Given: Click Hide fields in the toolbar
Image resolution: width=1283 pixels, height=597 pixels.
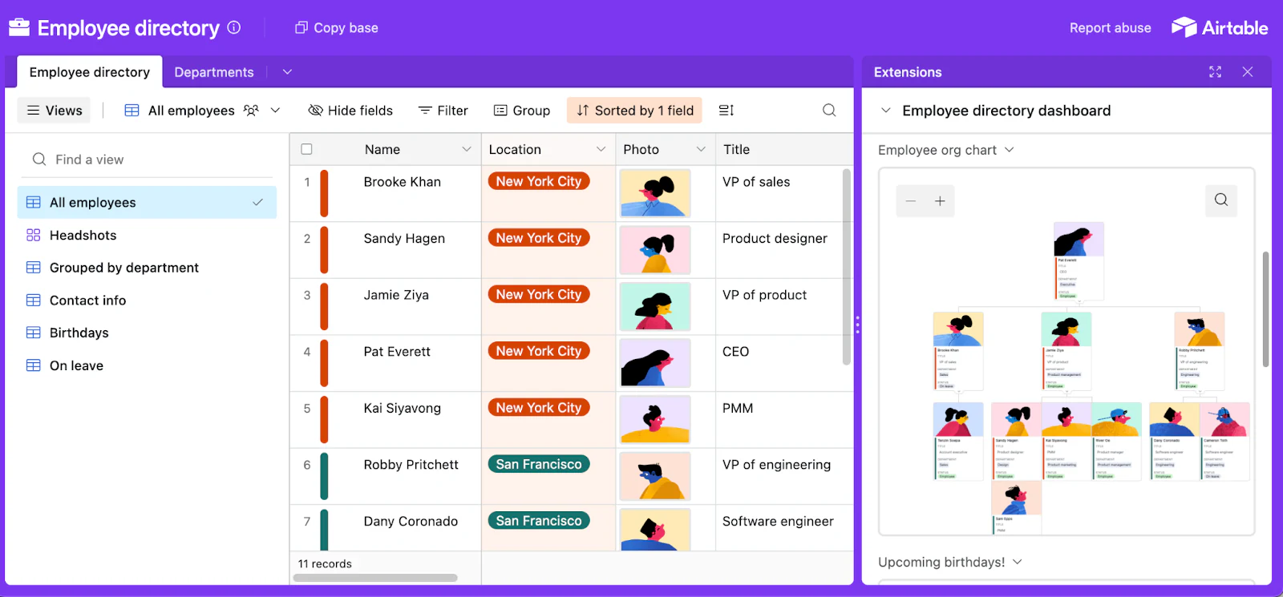Looking at the screenshot, I should coord(350,111).
